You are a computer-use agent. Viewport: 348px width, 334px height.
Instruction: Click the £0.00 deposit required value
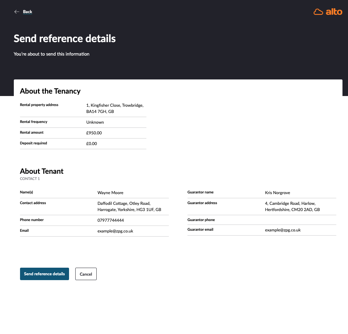(91, 144)
